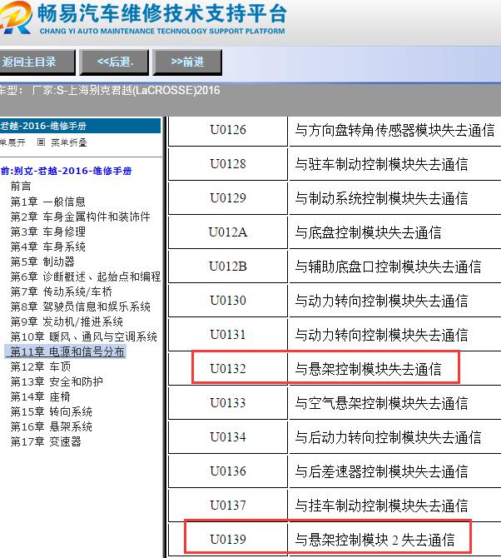Go back with the <<后退 button
501x558 pixels.
[x=114, y=62]
